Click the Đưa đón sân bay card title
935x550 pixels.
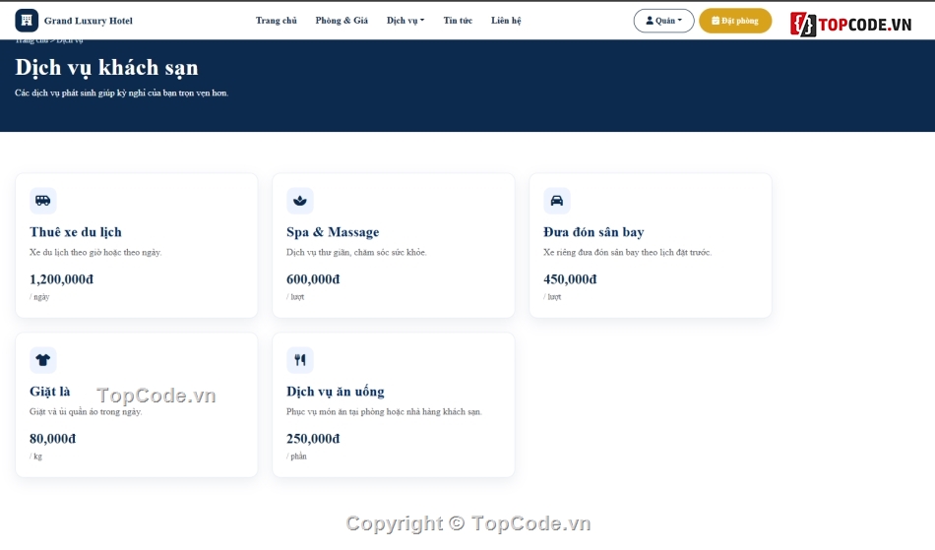click(593, 232)
